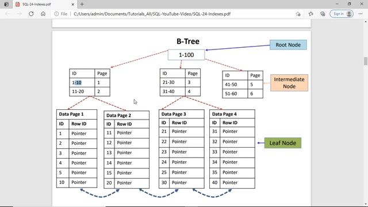Click the Data Page 2 header

126,116
